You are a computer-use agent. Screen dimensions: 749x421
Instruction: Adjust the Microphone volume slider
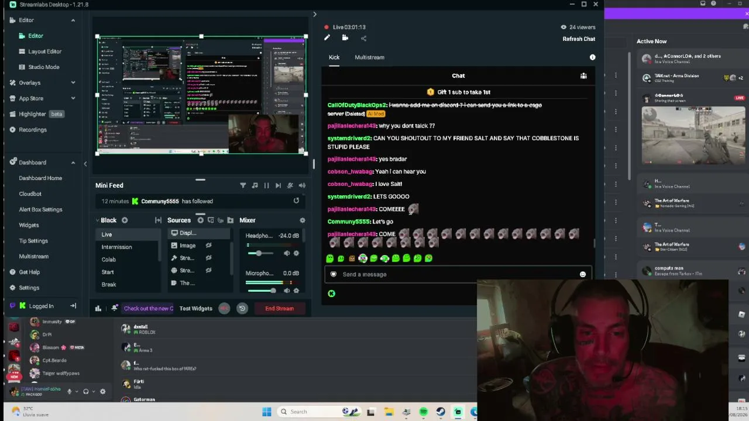click(x=262, y=291)
